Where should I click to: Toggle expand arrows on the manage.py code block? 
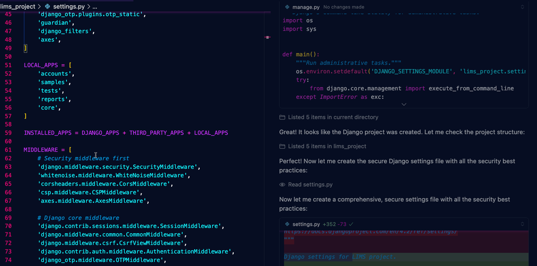pos(522,7)
